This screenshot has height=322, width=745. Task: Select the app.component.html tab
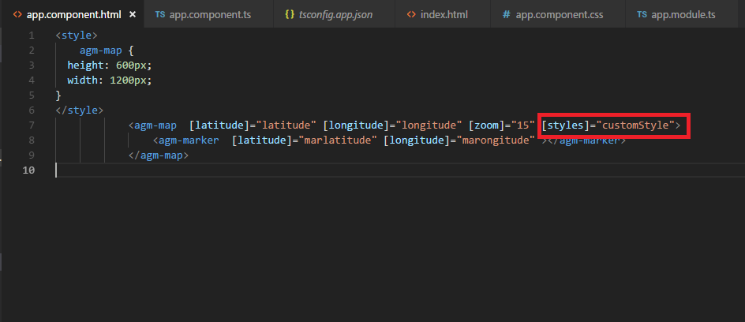click(x=71, y=14)
